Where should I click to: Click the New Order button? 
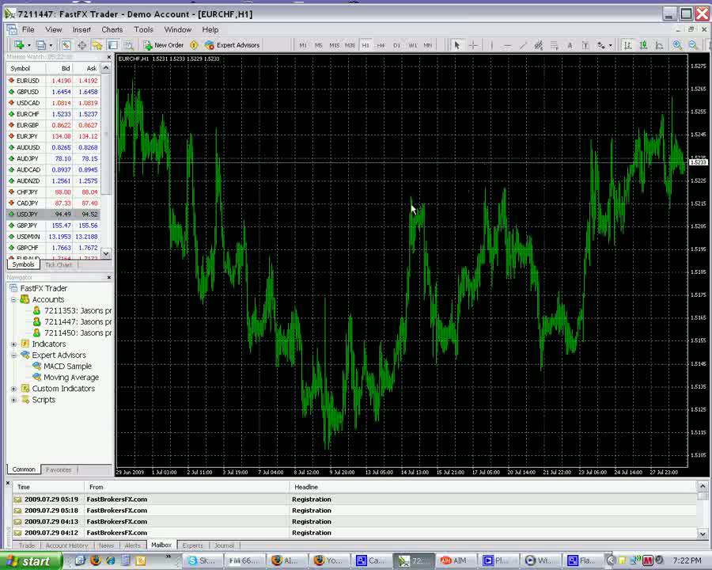click(x=164, y=45)
